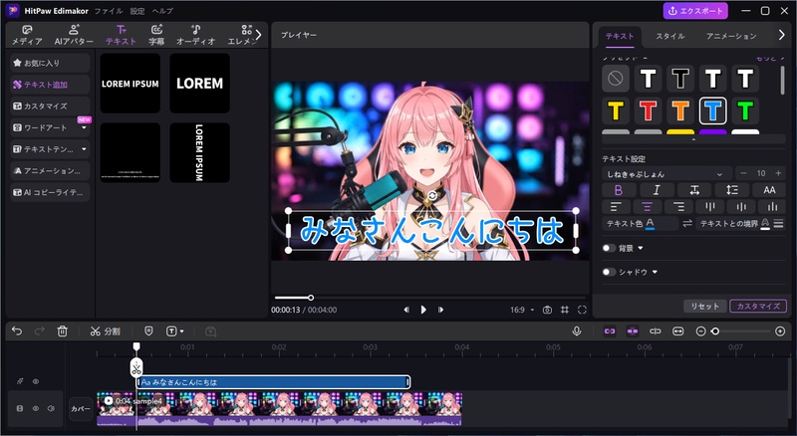Select the no-preset (none) style icon
797x436 pixels.
[x=616, y=79]
